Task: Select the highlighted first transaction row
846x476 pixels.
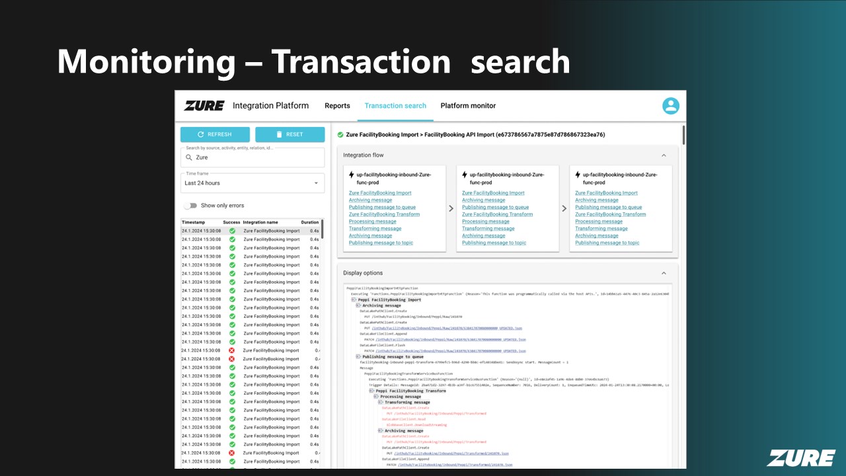Action: click(x=250, y=231)
